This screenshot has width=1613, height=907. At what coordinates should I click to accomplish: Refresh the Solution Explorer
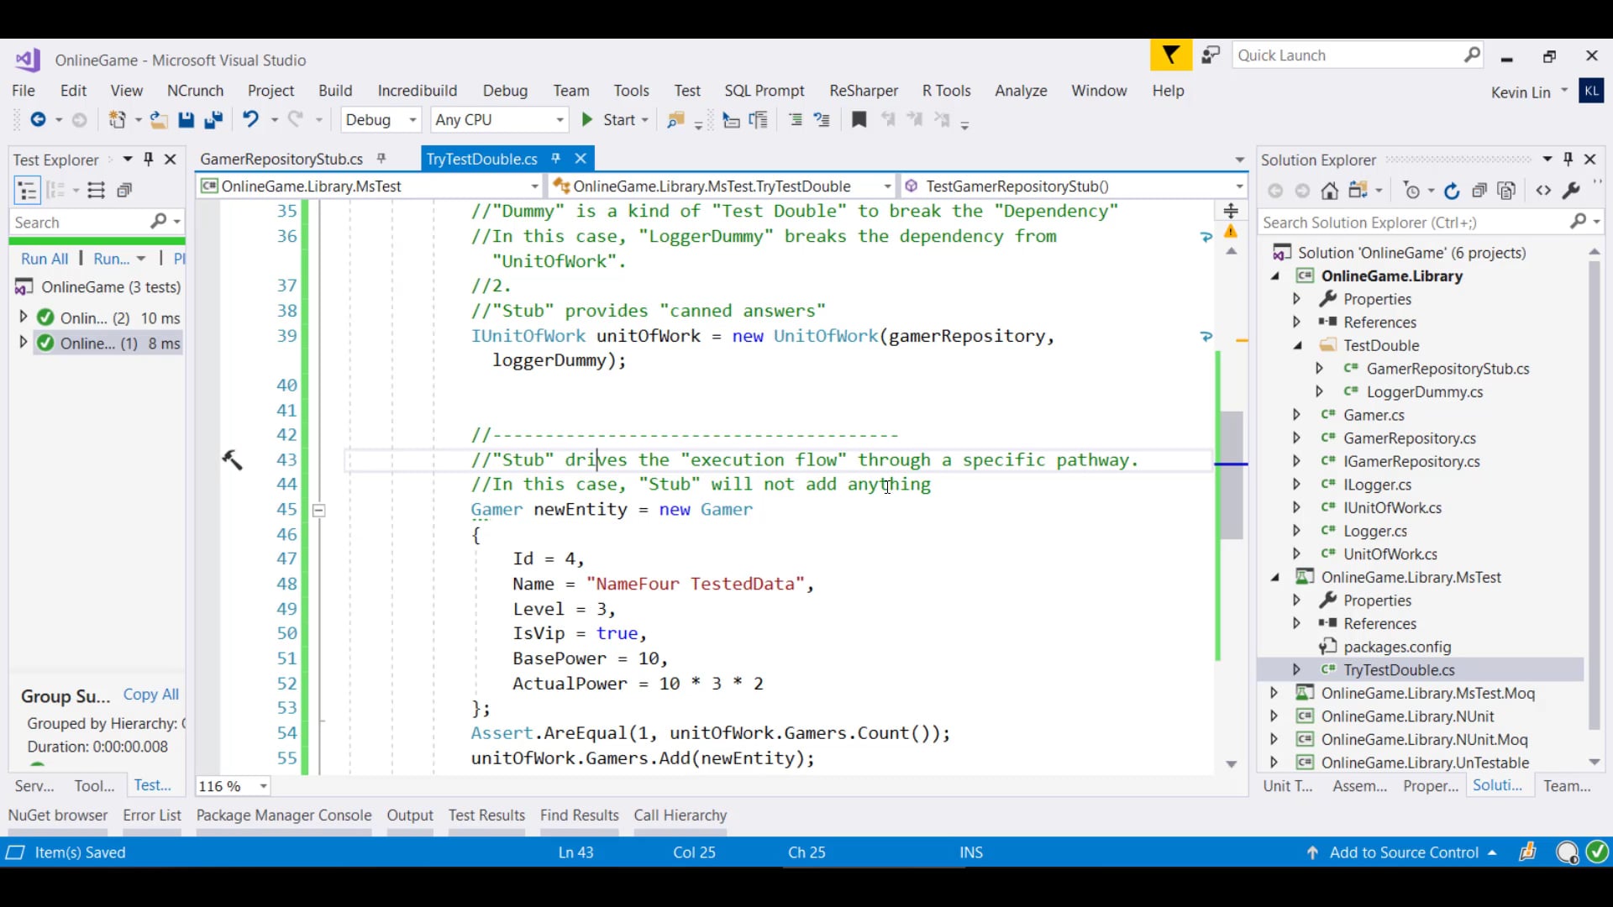pos(1452,191)
